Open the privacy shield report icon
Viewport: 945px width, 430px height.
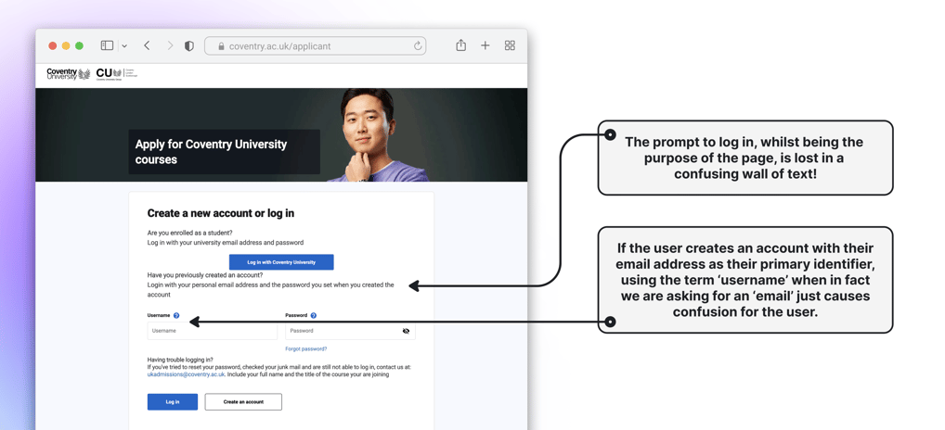(189, 45)
